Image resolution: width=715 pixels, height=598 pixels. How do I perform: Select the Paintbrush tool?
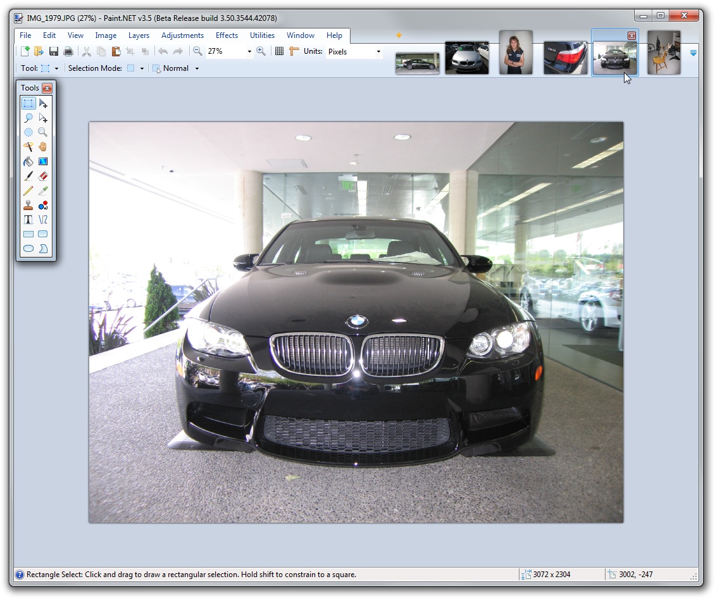(x=28, y=176)
